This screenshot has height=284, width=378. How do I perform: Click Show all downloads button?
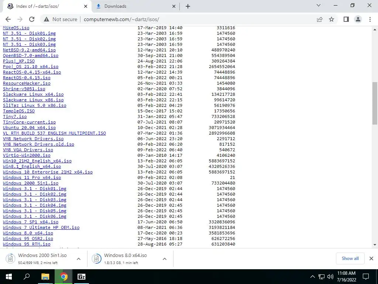click(350, 258)
